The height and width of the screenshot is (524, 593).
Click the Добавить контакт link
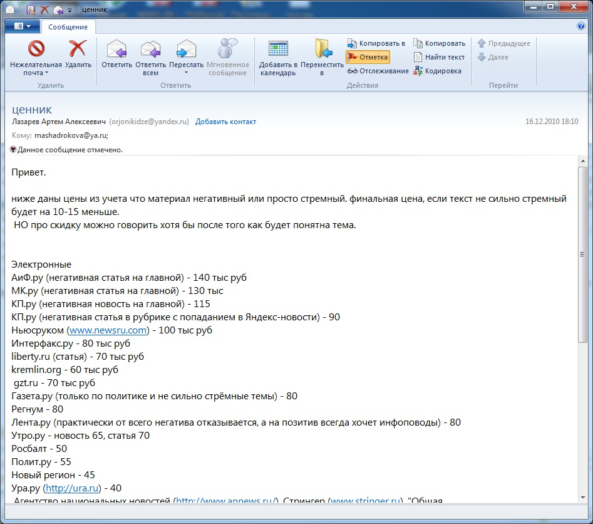click(x=225, y=122)
